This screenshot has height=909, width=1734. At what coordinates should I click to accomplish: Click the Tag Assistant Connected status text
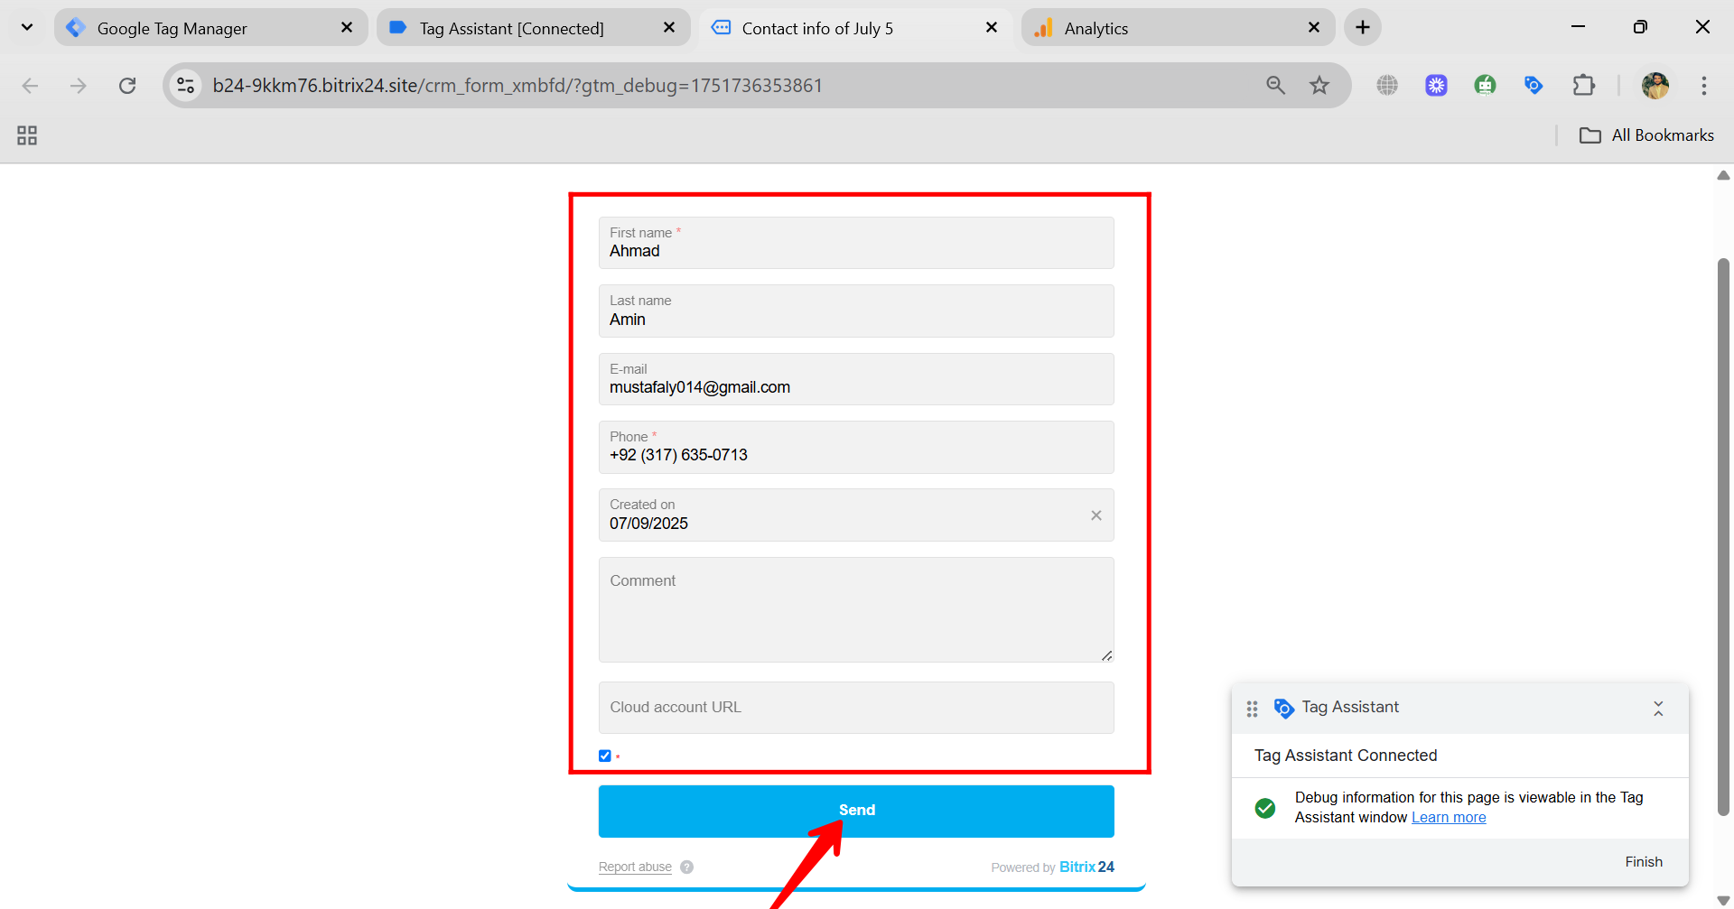point(1346,756)
